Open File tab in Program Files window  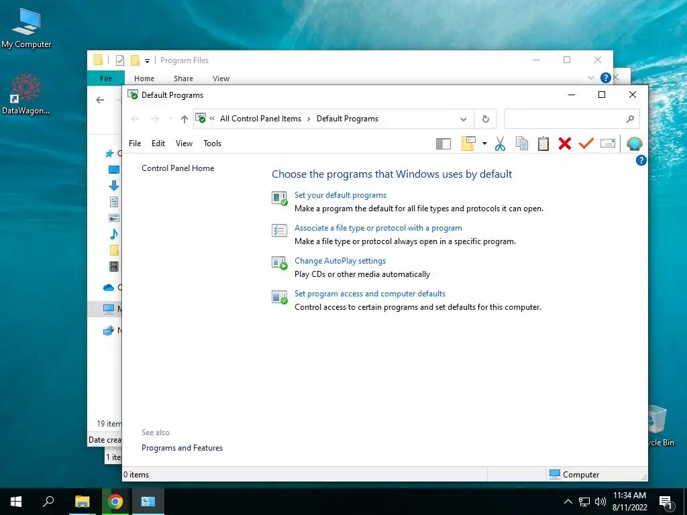106,78
